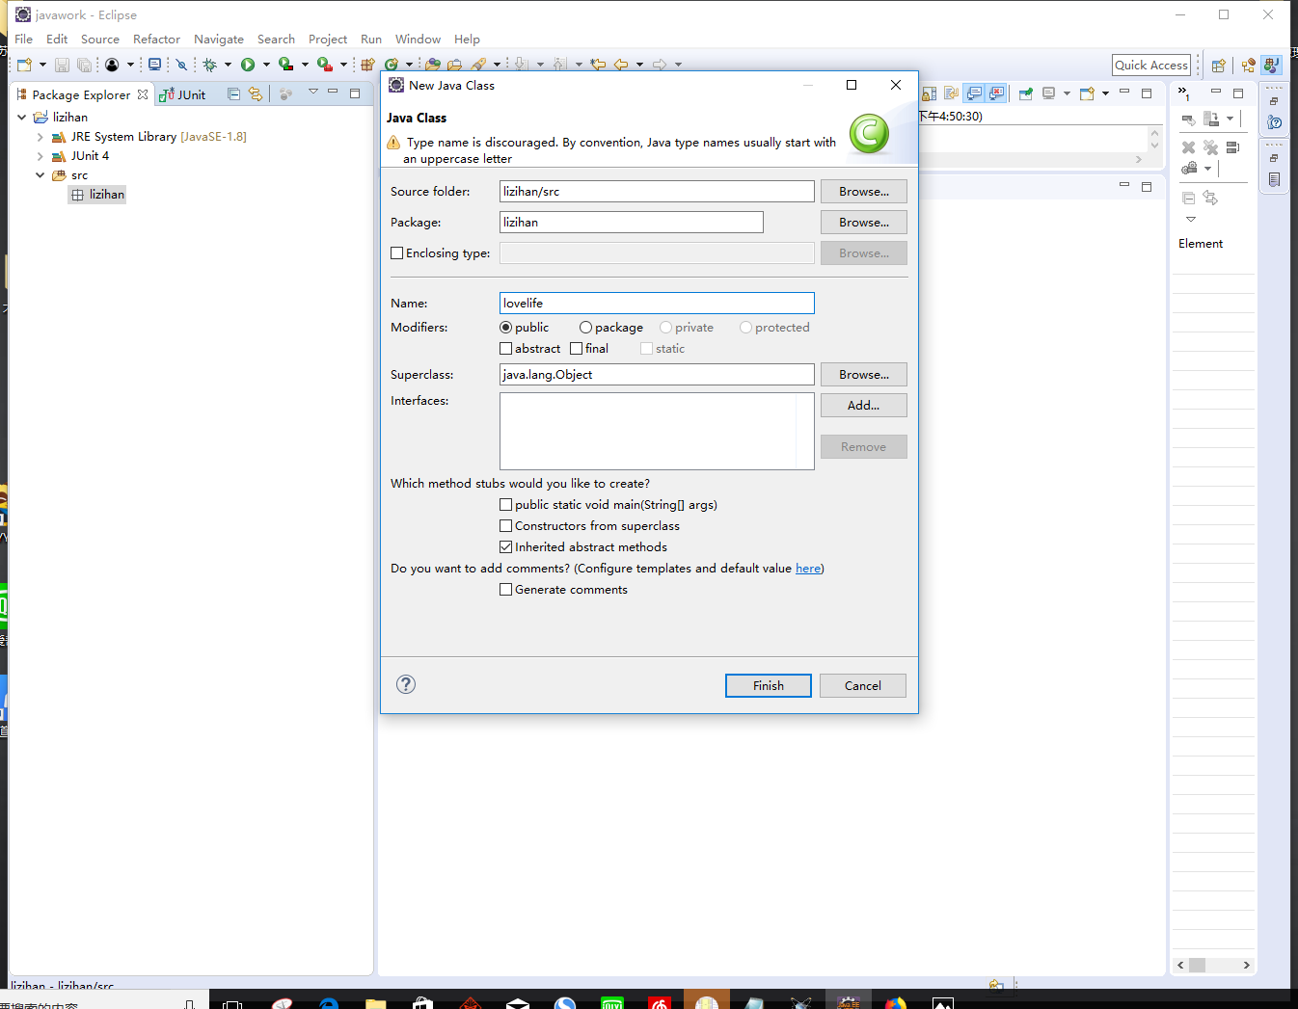Click the Last Edit Location arrow icon

point(598,65)
